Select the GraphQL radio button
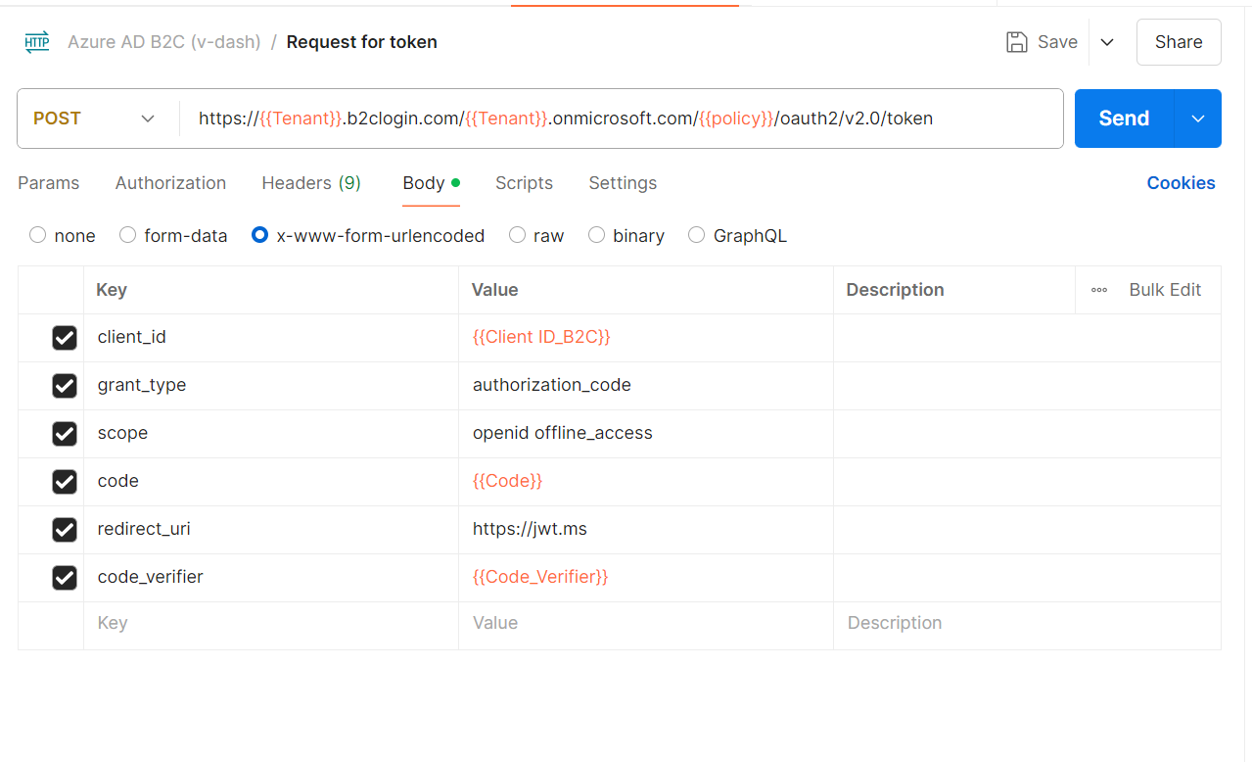Image resolution: width=1252 pixels, height=762 pixels. point(696,235)
